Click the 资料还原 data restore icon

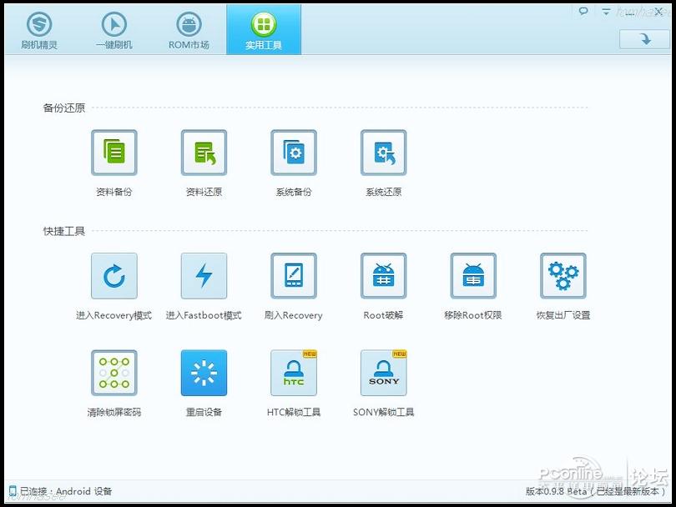[x=204, y=153]
